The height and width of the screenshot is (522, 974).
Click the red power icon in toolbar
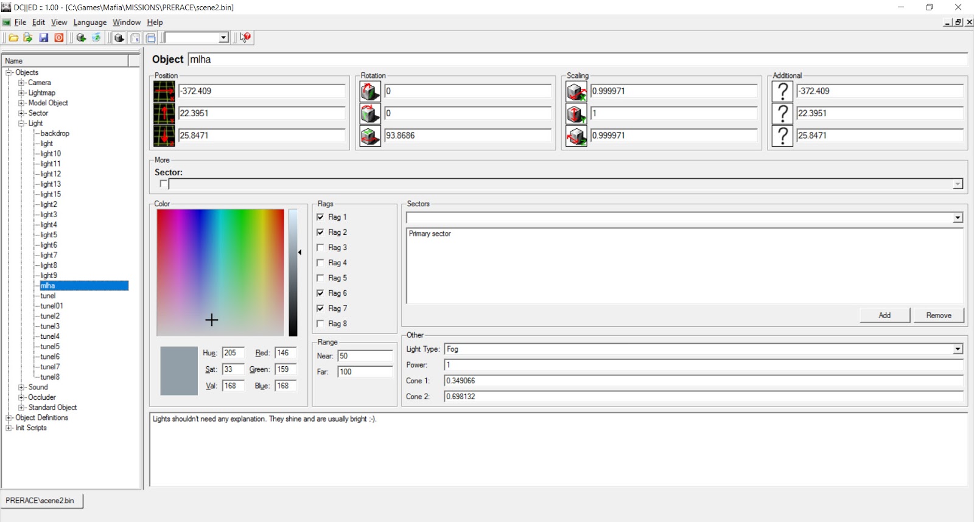(59, 38)
